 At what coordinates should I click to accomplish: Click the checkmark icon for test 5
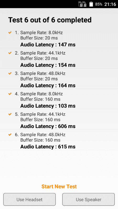(x=10, y=114)
